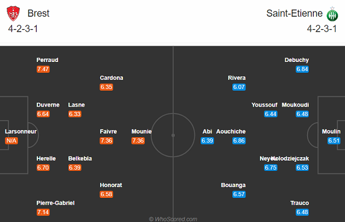This screenshot has width=345, height=222.
Task: Click Pierre-Gabriel's 7.14 rating badge
Action: click(43, 212)
